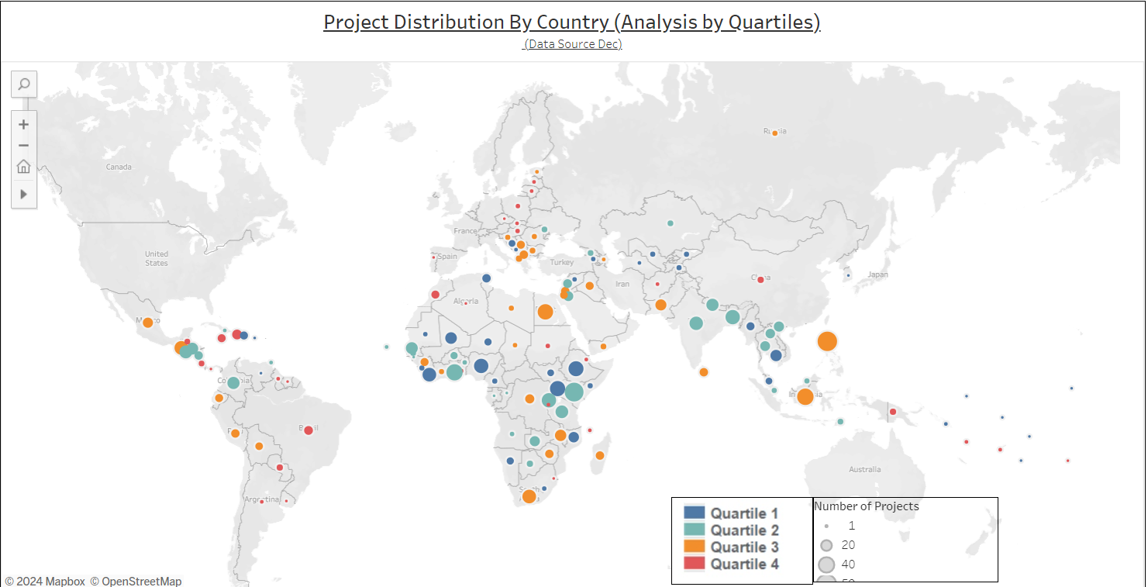Select the blue Cambodia bubble
The height and width of the screenshot is (587, 1148).
777,355
